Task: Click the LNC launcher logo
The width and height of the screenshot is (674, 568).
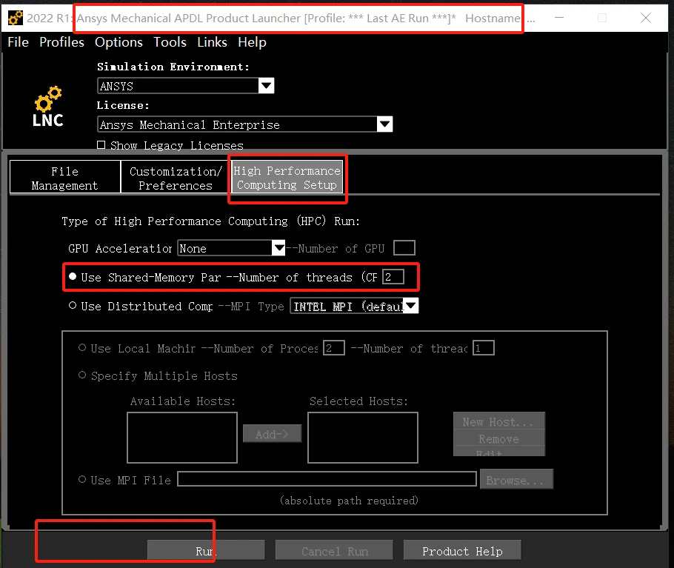Action: click(x=48, y=107)
